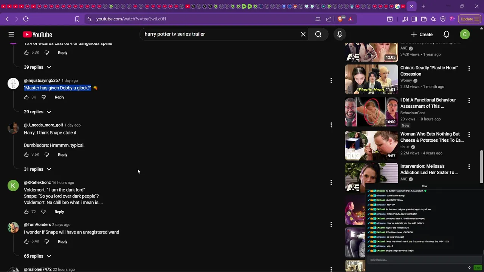
Task: Open options for @KReflektionz comment
Action: pyautogui.click(x=331, y=182)
